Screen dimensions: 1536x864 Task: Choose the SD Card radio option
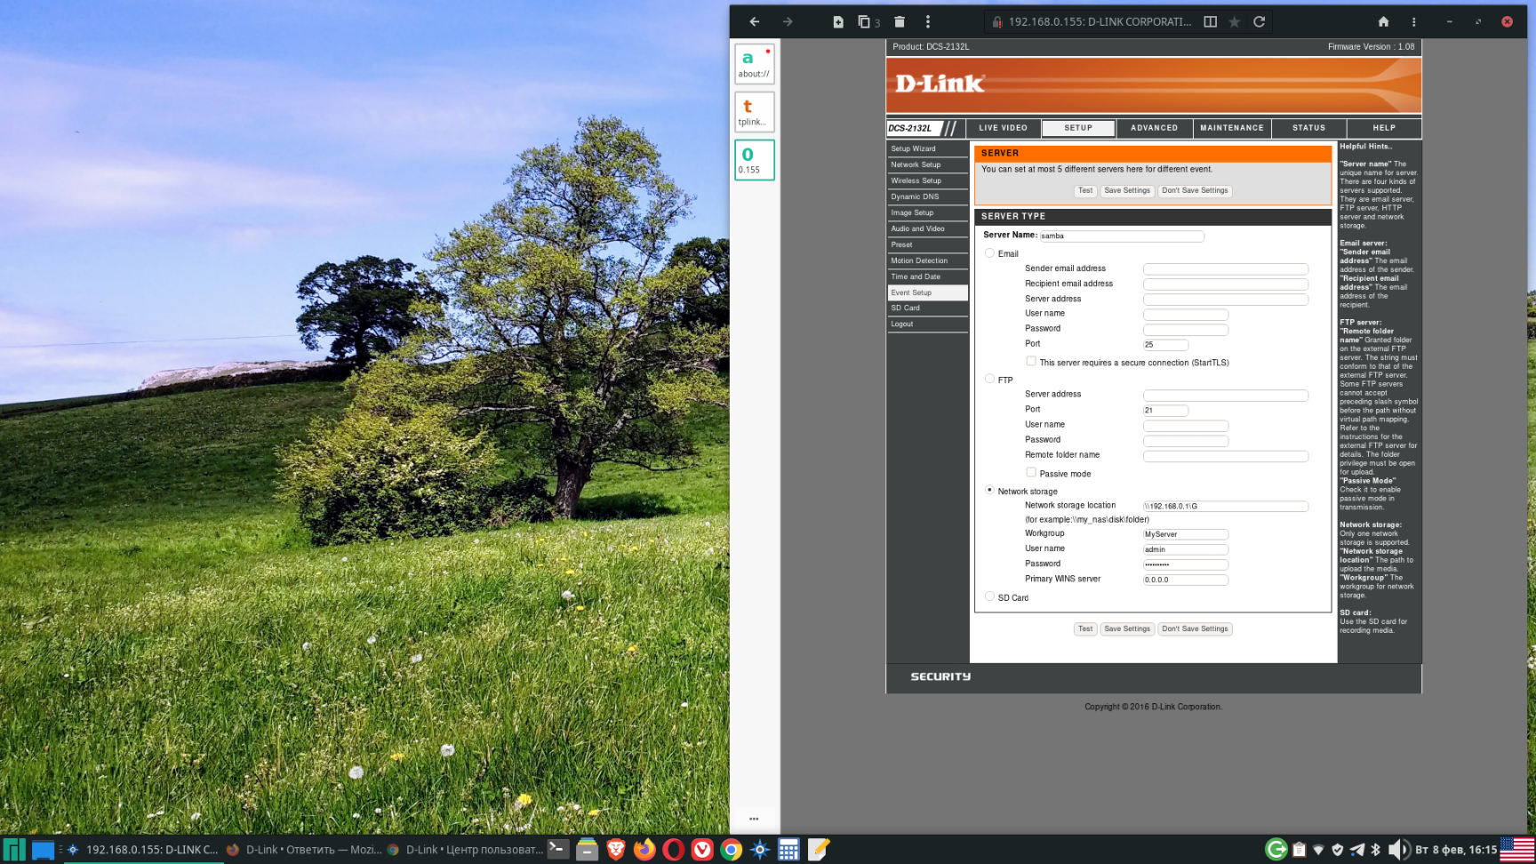pyautogui.click(x=989, y=596)
